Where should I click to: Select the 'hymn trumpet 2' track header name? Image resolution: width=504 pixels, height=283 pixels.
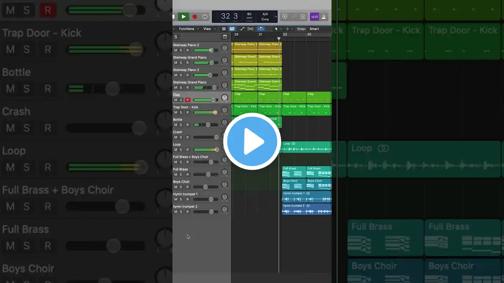coord(185,207)
